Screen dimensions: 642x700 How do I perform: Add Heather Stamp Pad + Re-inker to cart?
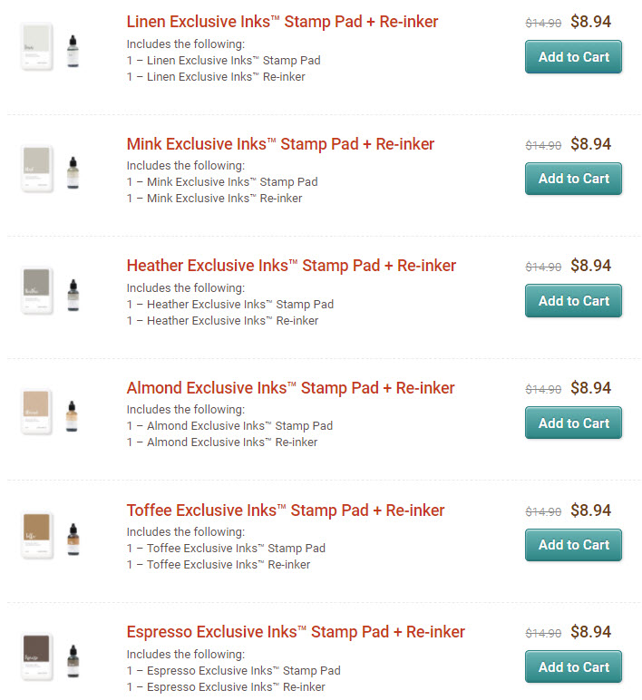point(573,301)
